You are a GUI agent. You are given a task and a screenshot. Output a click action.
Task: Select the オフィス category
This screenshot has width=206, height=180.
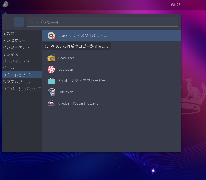click(22, 54)
